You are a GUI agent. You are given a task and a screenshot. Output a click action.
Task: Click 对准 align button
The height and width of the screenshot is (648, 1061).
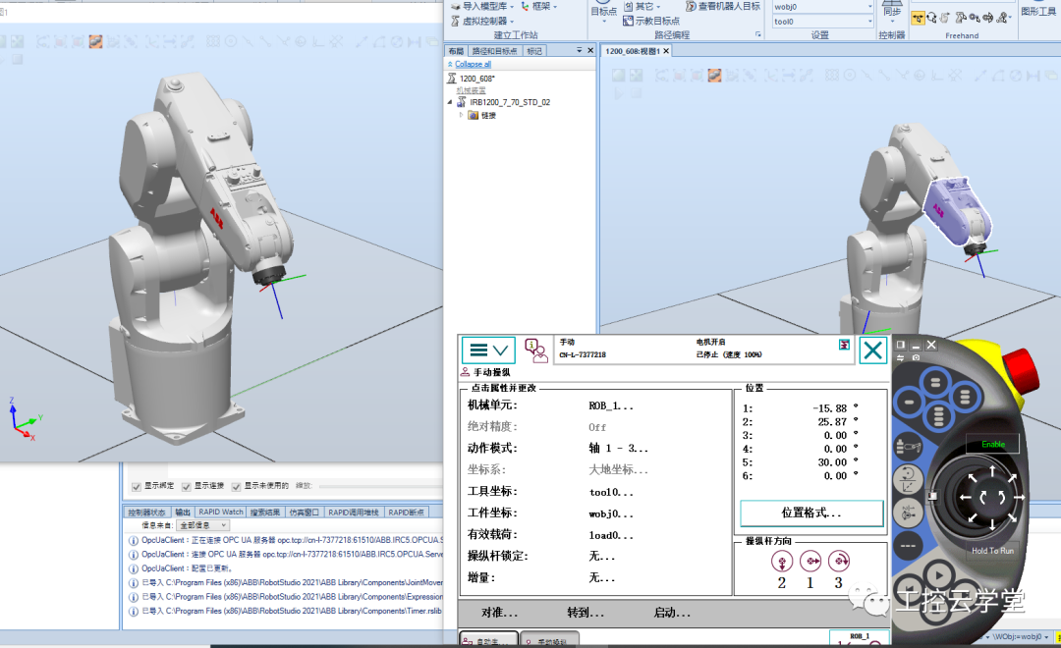point(499,613)
